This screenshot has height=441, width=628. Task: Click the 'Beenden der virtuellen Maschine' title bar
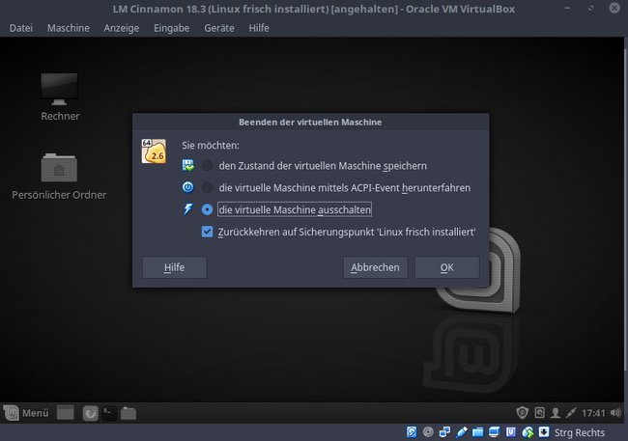pos(310,122)
